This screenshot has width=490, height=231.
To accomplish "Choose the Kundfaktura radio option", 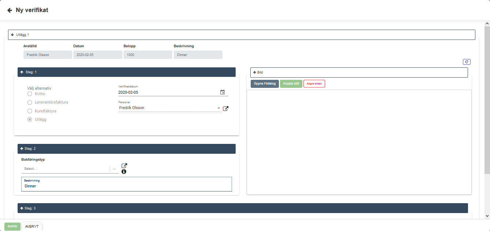I will click(30, 111).
